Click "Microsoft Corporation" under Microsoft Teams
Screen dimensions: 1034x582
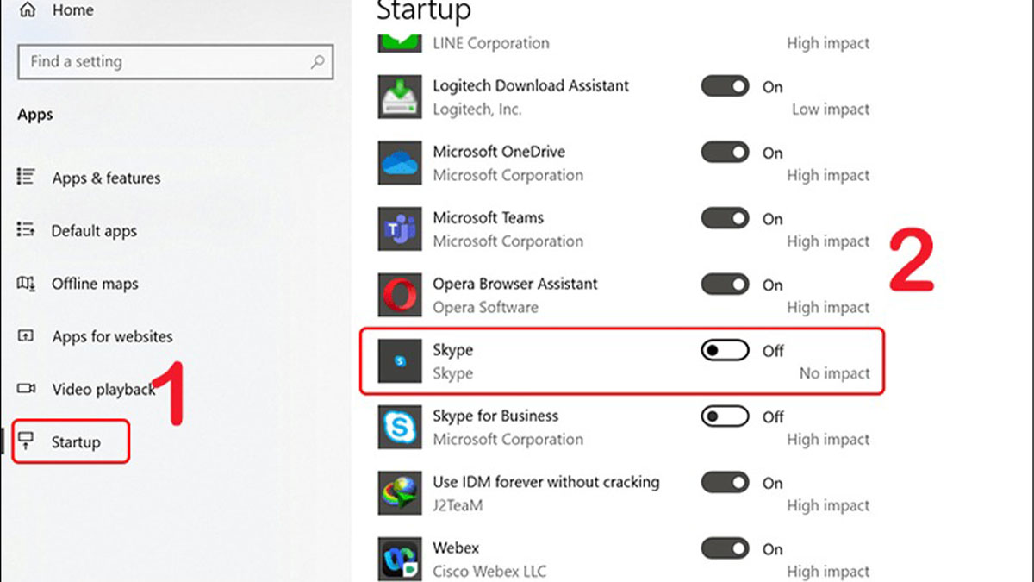tap(508, 241)
